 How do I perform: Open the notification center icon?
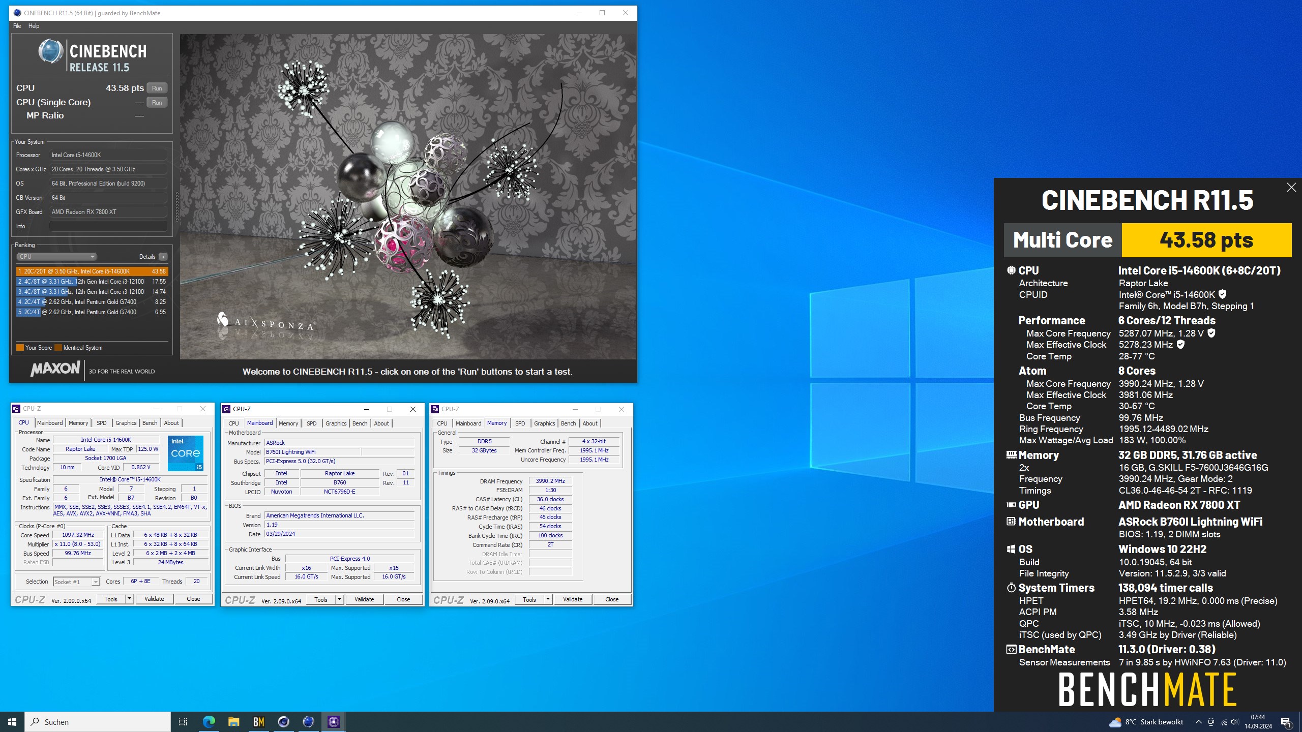(1286, 722)
